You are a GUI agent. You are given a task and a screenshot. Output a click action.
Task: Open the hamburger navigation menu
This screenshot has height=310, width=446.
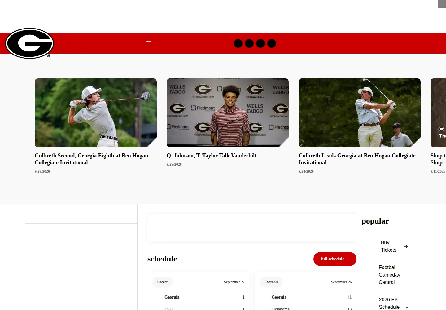point(149,43)
